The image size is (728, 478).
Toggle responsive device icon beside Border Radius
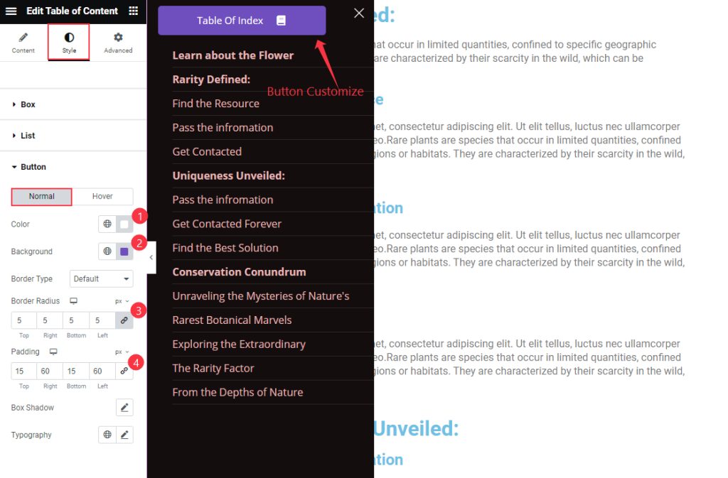(x=73, y=301)
